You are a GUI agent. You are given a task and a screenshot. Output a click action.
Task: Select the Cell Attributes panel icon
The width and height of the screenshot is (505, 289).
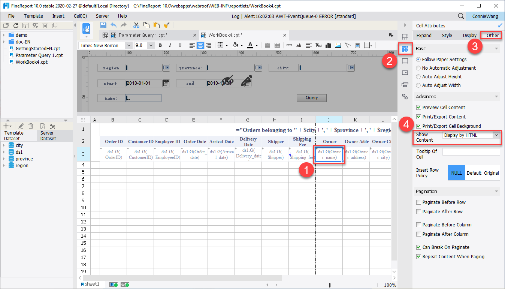(405, 48)
